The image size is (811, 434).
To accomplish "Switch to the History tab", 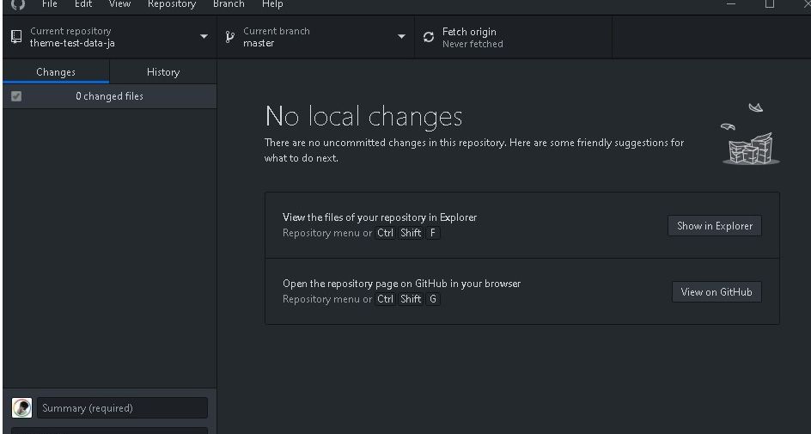I will 163,72.
